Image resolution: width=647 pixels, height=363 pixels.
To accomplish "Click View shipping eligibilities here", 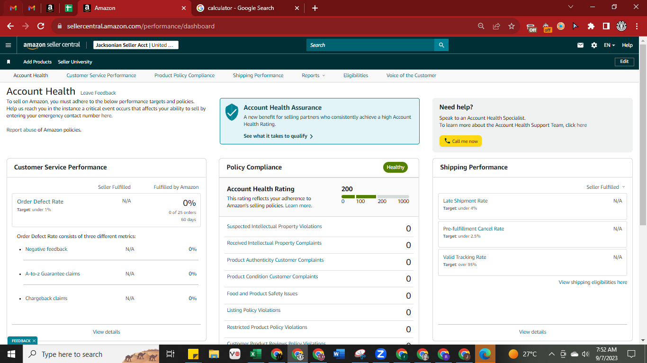I will pos(593,282).
